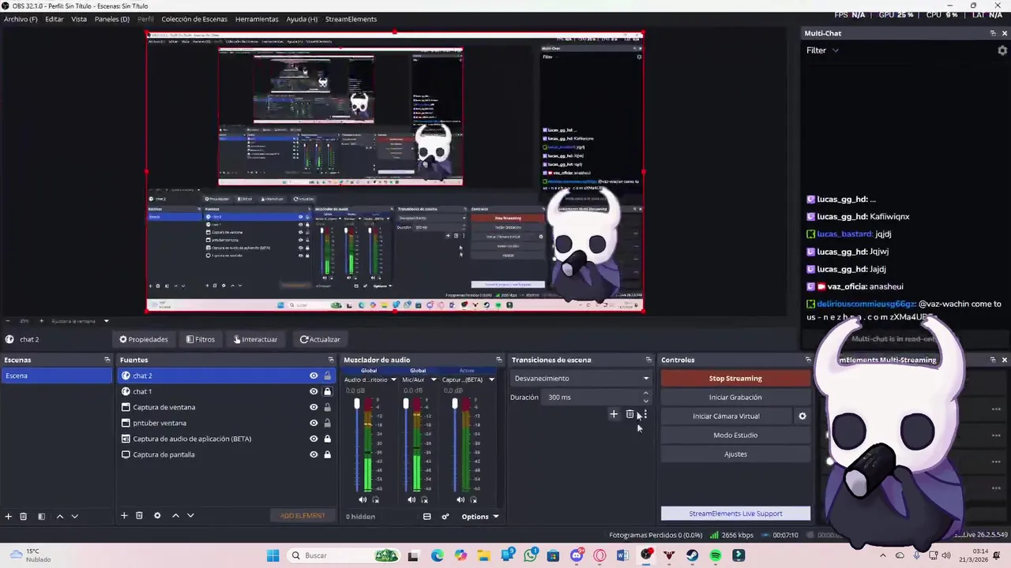Viewport: 1011px width, 568px height.
Task: Undock the Controles panel
Action: click(807, 360)
